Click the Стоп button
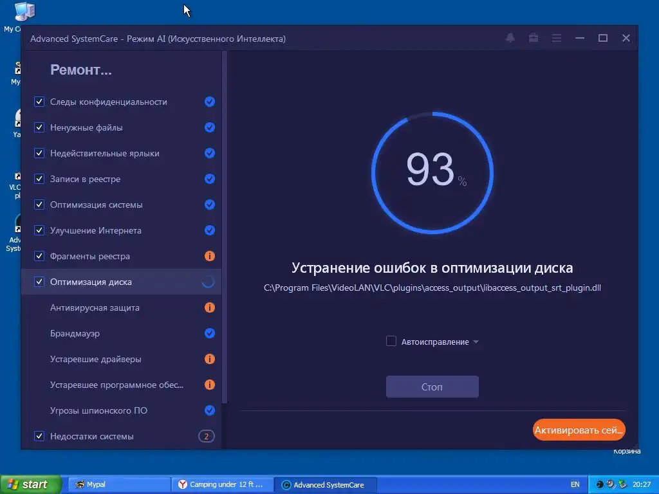This screenshot has width=659, height=494. (x=432, y=387)
